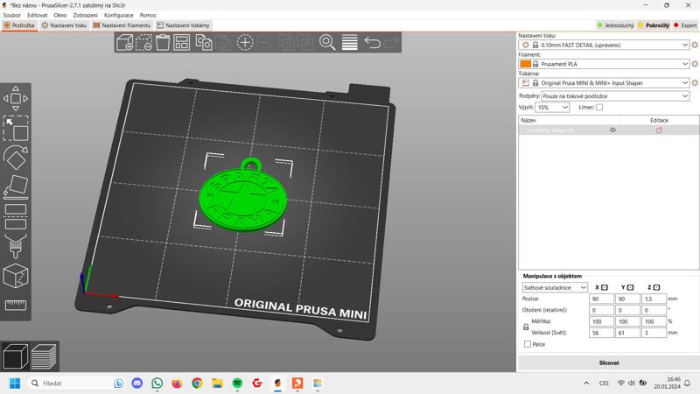Switch to sliced layers preview view
Image resolution: width=700 pixels, height=394 pixels.
(44, 356)
